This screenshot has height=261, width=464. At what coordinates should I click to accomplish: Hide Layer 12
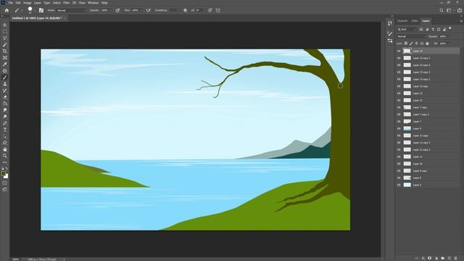tap(399, 100)
